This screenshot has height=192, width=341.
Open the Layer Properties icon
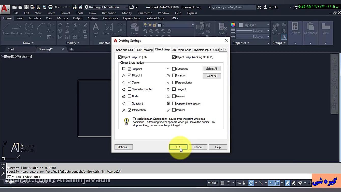click(135, 29)
